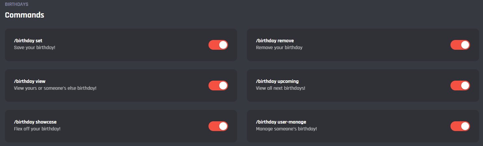Viewport: 483px width, 146px height.
Task: Click the /birthday user-manage command title
Action: (x=281, y=122)
